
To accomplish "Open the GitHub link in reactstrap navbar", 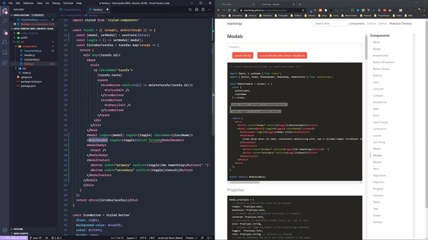I will point(383,24).
